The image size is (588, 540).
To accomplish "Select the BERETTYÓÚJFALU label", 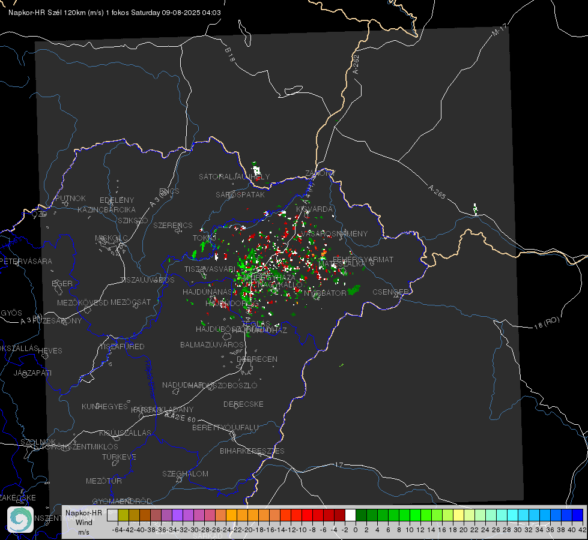I will click(225, 427).
